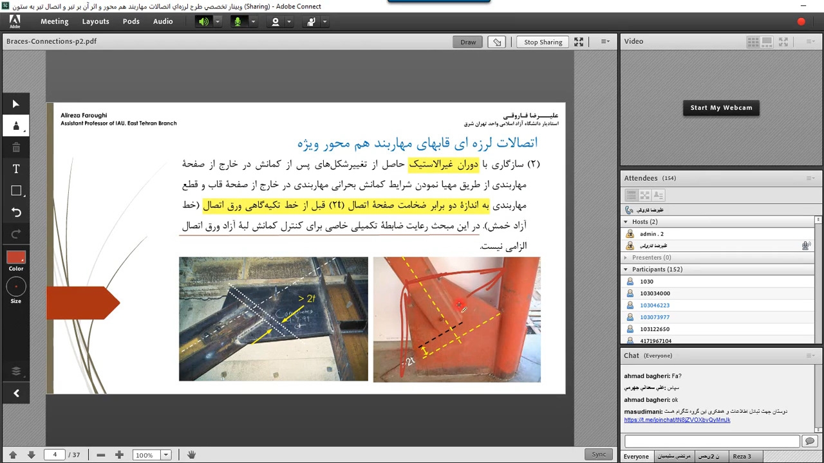Toggle the Draw mode button
The image size is (824, 463).
pos(468,42)
